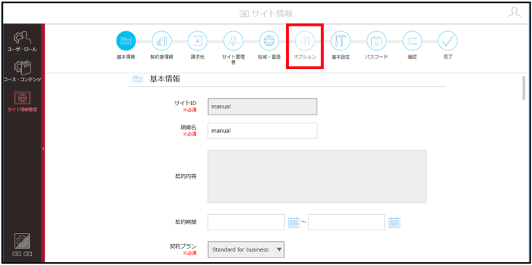
Task: Click the 組織名 input field
Action: pos(262,131)
